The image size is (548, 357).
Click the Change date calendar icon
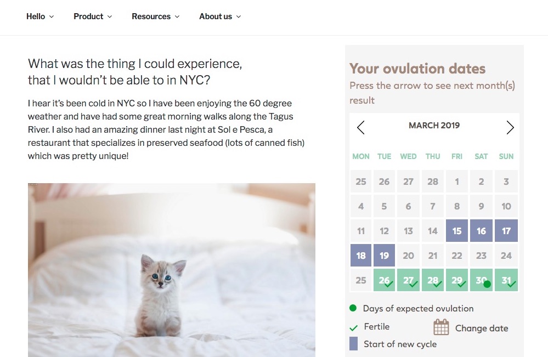441,327
